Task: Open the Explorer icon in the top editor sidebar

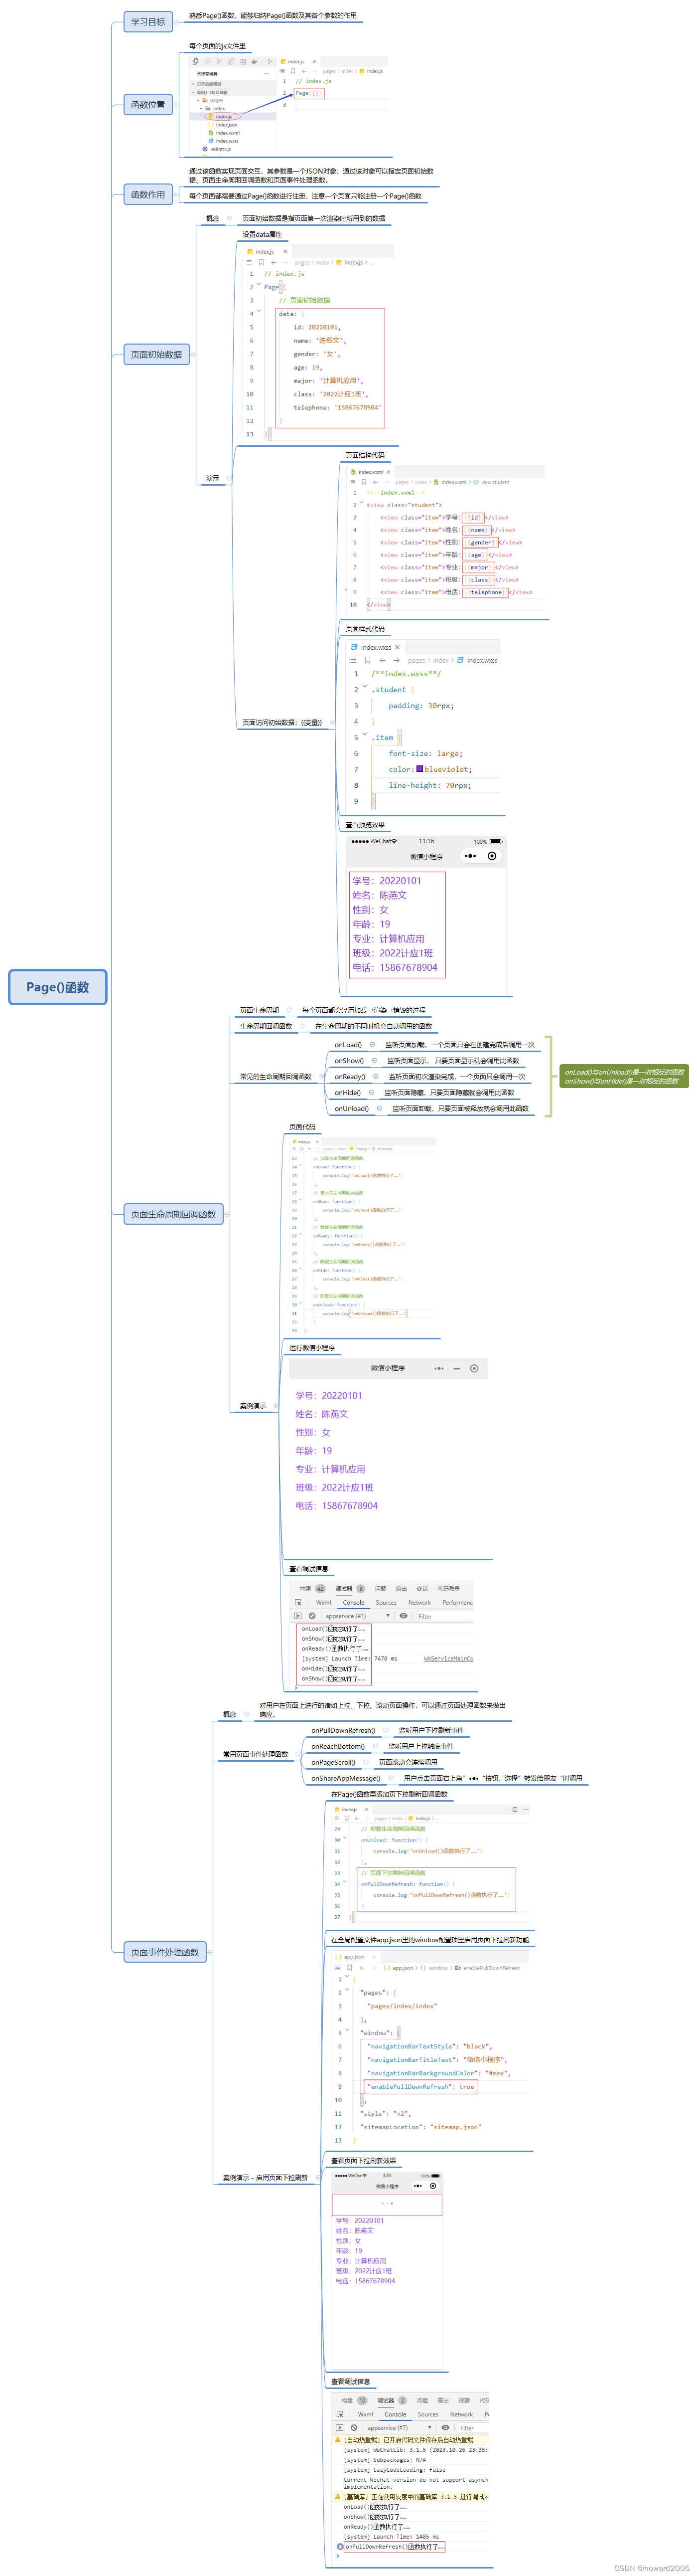Action: tap(196, 62)
